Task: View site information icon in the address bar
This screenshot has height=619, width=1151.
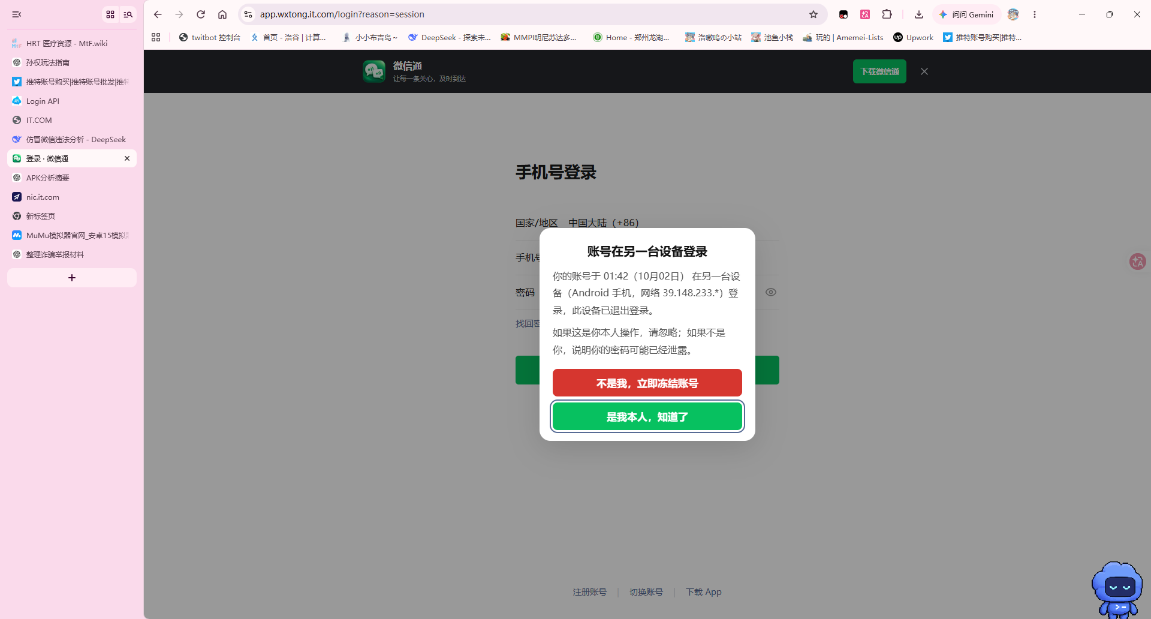Action: [248, 14]
